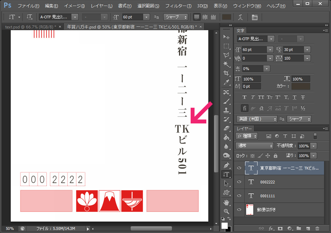Hide the 0002222 text layer

click(x=239, y=182)
